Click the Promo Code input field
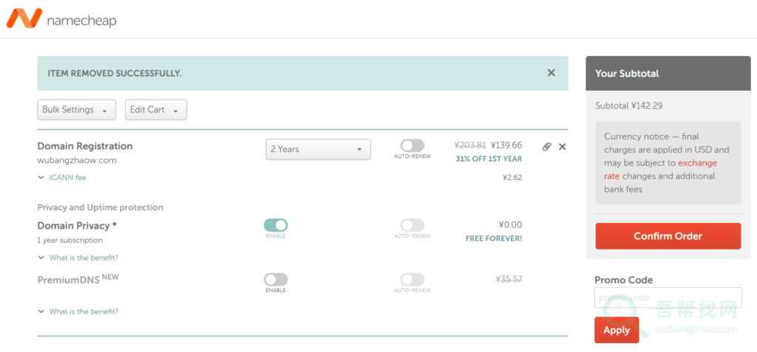 [668, 297]
